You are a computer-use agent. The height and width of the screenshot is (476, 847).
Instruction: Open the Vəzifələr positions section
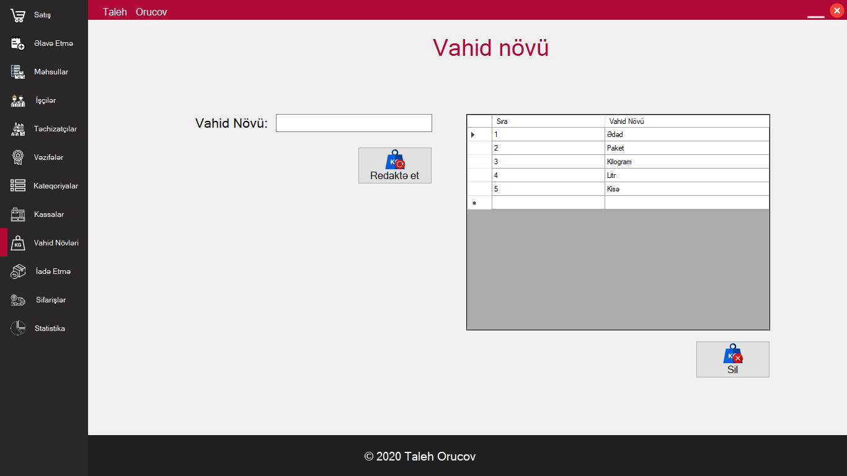click(x=17, y=157)
